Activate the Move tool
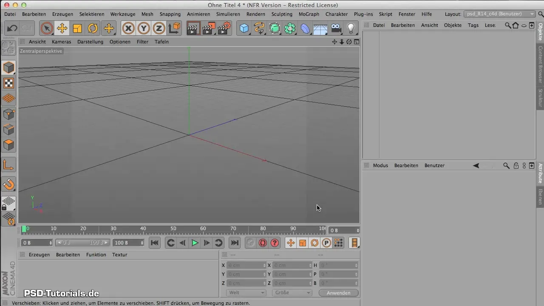The width and height of the screenshot is (544, 306). coord(62,28)
